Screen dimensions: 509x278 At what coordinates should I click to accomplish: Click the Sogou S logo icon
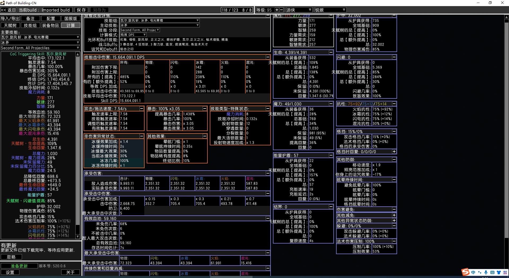tap(465, 272)
